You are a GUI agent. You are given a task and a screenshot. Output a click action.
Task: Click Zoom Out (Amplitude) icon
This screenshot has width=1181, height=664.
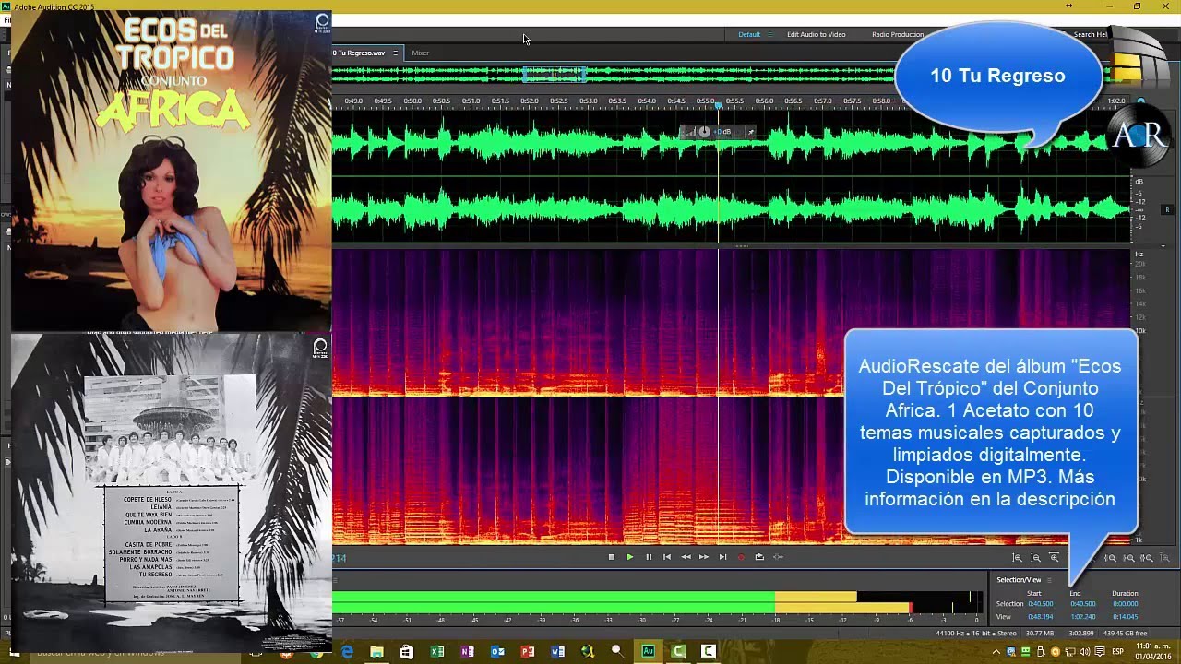tap(1036, 558)
